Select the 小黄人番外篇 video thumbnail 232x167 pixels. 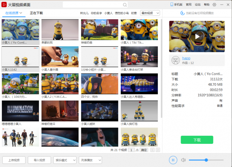(x=60, y=57)
